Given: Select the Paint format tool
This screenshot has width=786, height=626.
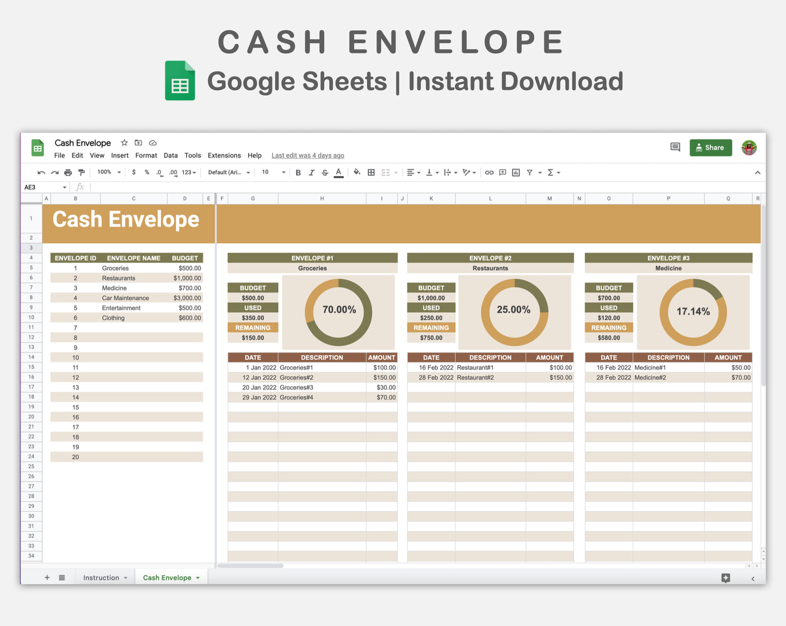Looking at the screenshot, I should coord(81,172).
